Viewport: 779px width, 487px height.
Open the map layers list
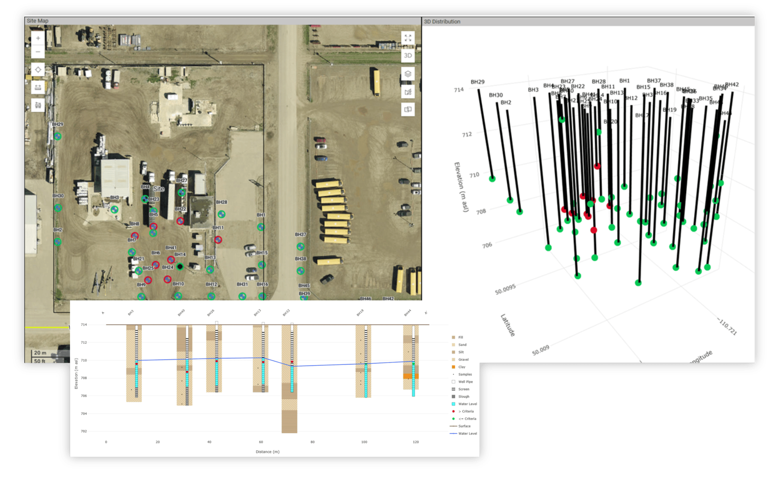coord(408,74)
